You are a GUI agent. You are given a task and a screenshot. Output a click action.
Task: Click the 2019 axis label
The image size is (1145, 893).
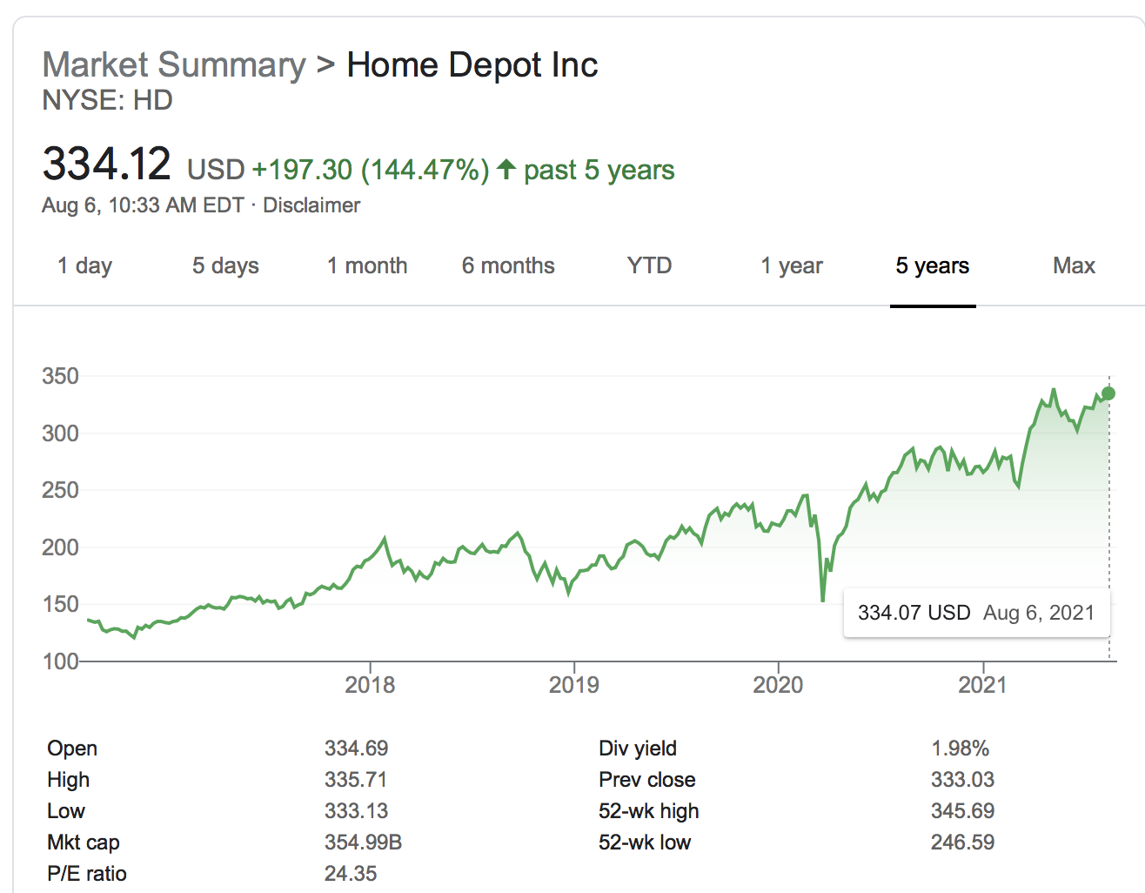(x=573, y=685)
